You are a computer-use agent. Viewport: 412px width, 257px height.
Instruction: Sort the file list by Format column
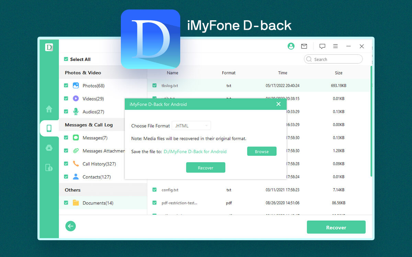tap(229, 73)
